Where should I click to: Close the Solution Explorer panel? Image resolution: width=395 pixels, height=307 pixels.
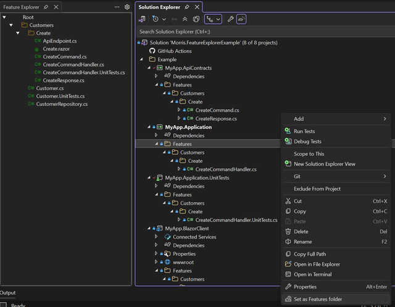point(197,7)
